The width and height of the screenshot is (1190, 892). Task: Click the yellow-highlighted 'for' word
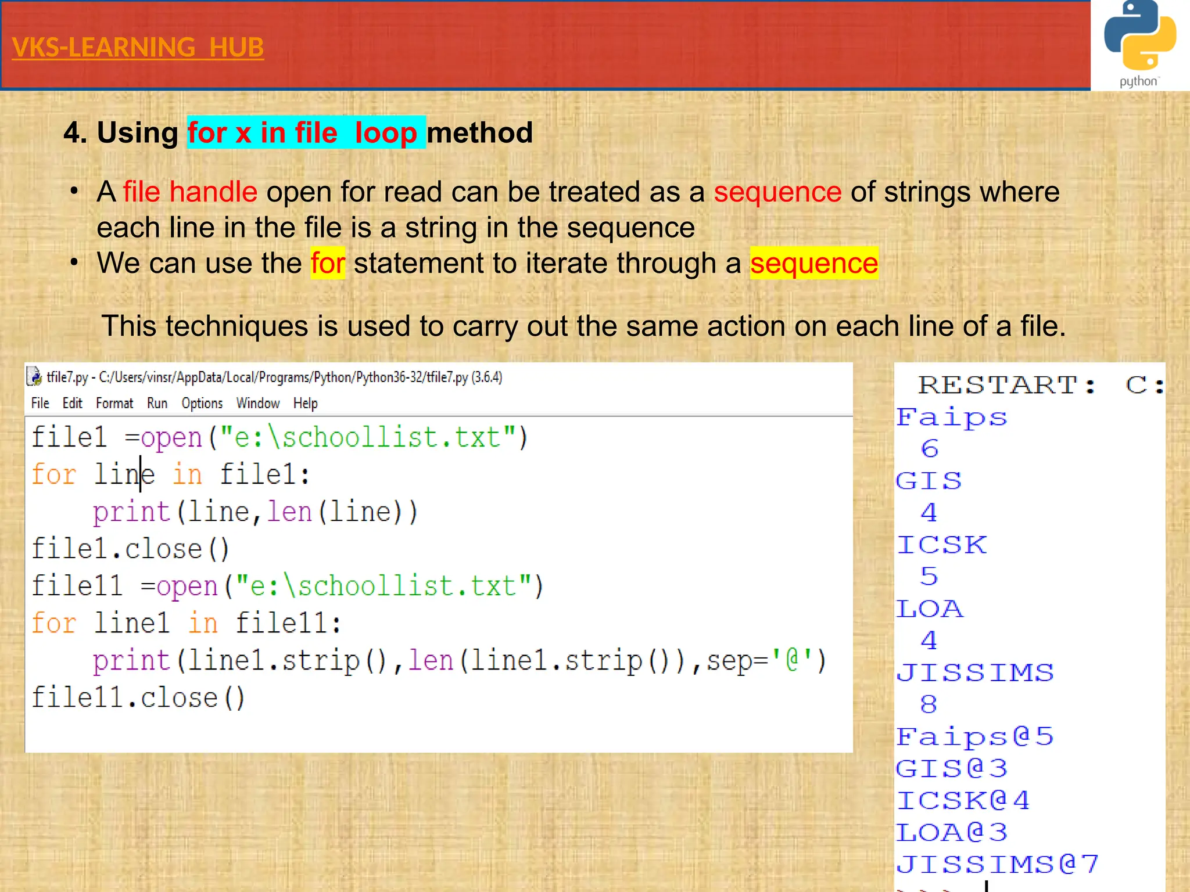pos(328,263)
